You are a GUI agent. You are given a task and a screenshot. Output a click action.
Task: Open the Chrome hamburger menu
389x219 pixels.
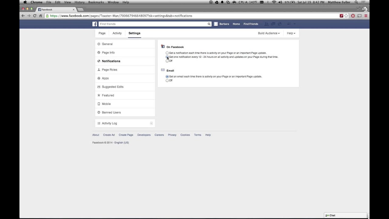click(x=366, y=16)
